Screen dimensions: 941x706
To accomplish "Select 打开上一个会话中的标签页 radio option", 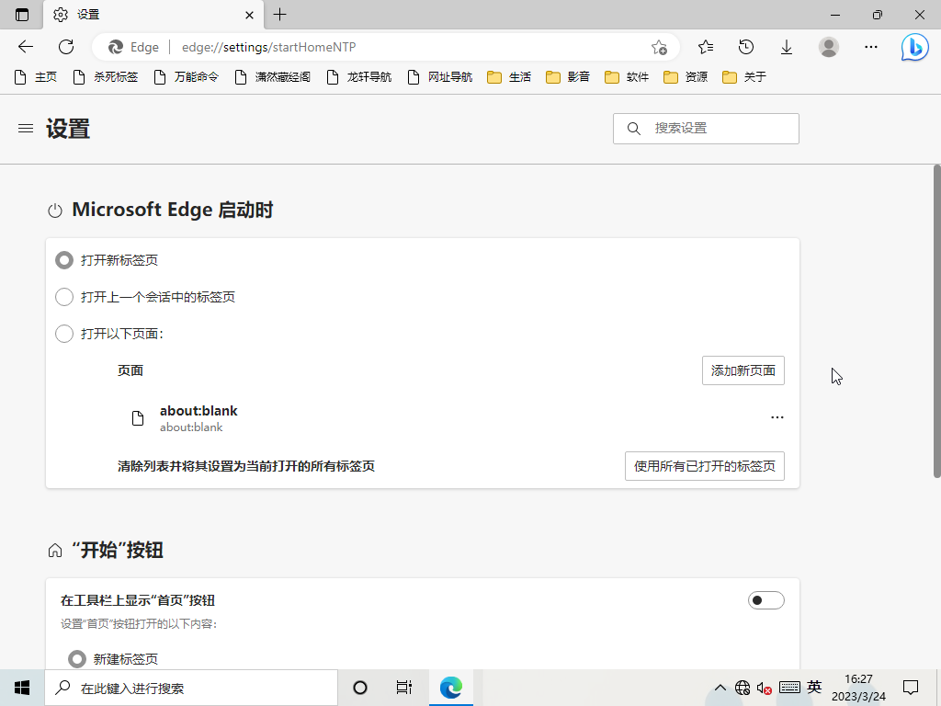I will (64, 297).
